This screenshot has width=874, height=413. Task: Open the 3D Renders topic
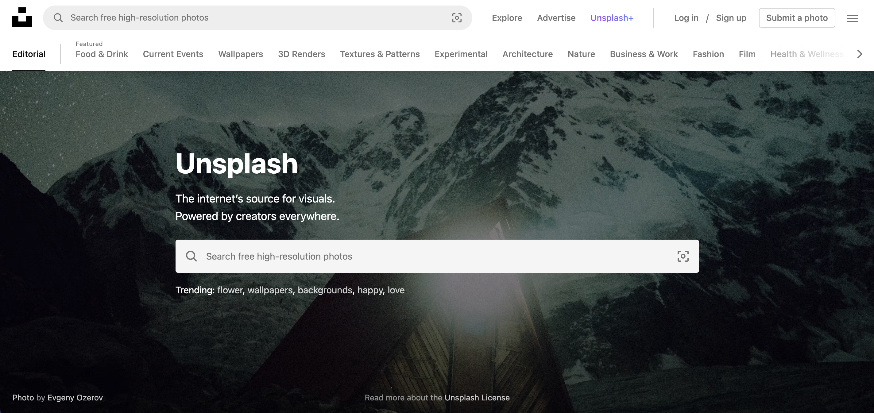pyautogui.click(x=302, y=54)
